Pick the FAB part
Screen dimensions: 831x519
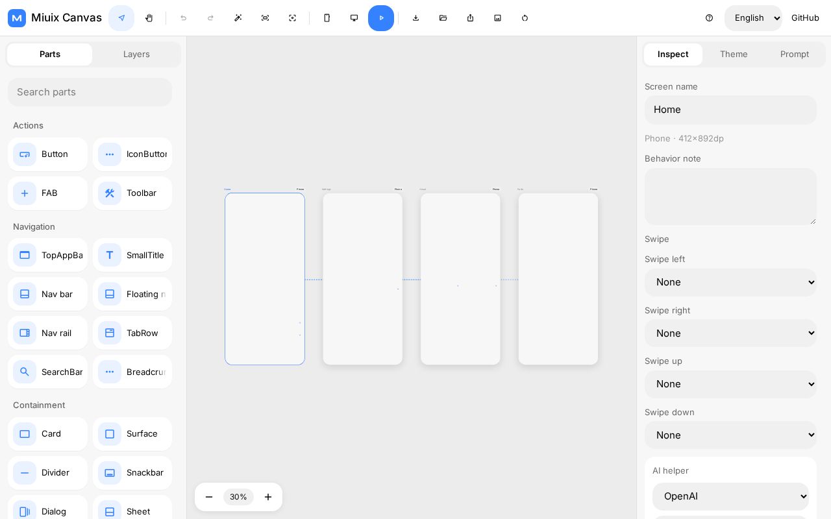click(47, 193)
